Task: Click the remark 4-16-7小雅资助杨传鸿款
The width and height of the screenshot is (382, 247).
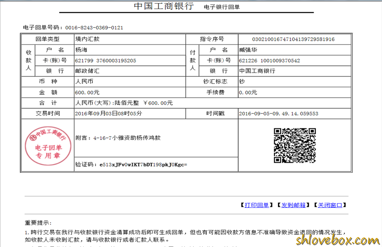Action: pos(127,138)
